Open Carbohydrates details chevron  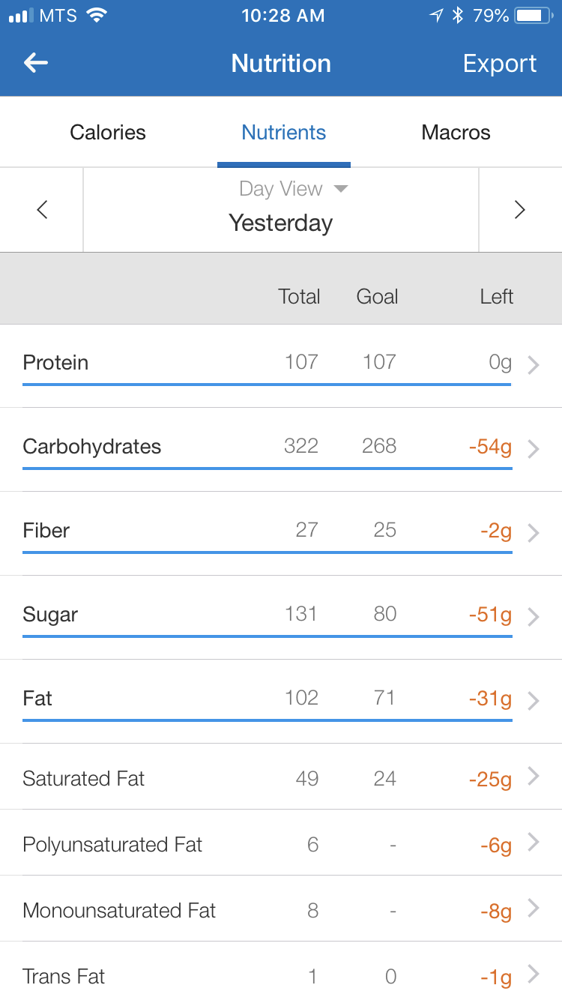[x=533, y=449]
